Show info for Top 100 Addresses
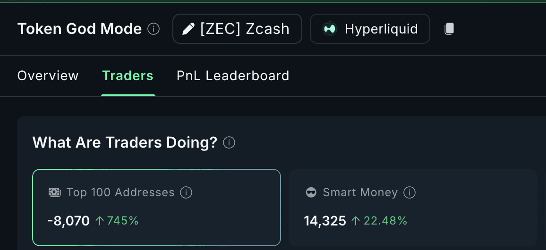Viewport: 546px width, 250px height. click(187, 192)
